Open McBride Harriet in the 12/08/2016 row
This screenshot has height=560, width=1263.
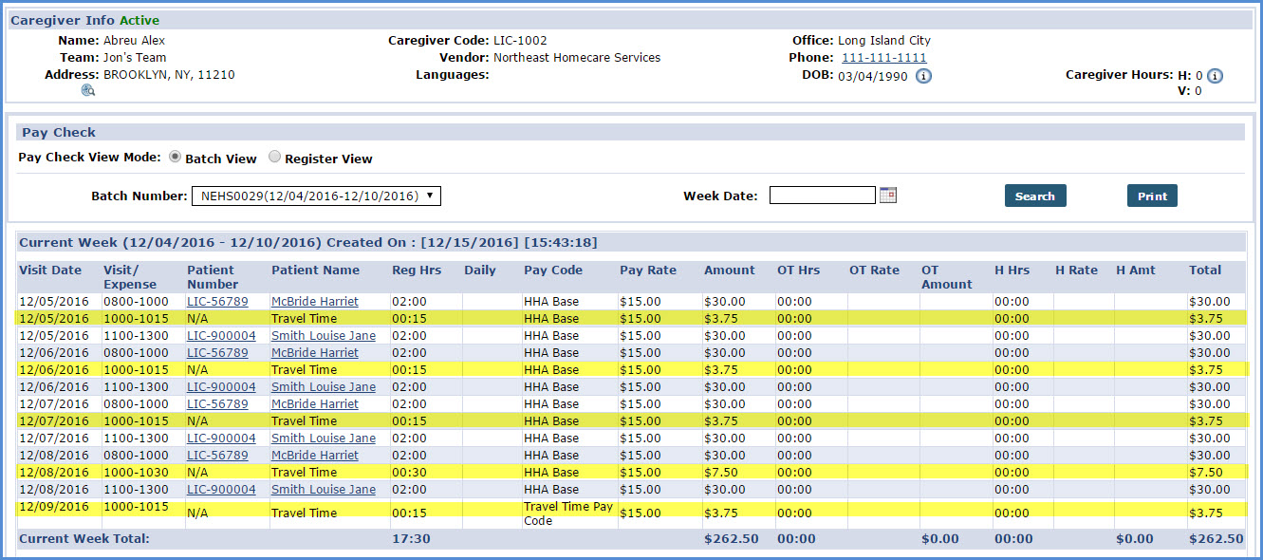[315, 456]
